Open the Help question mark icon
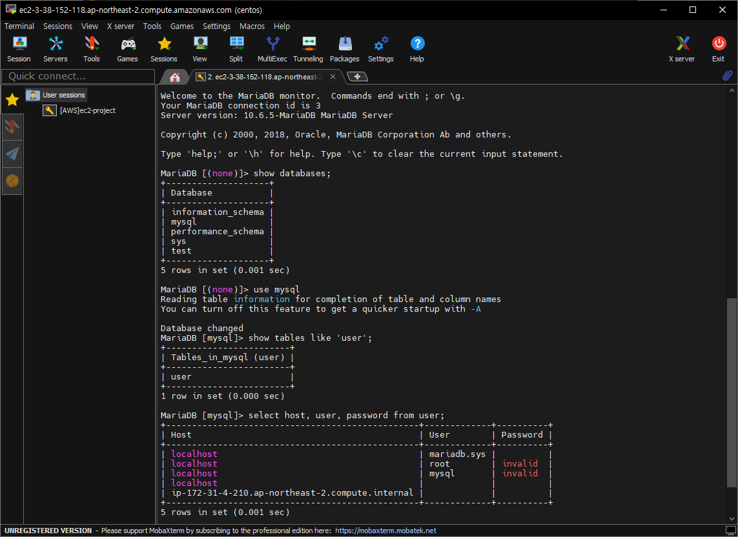This screenshot has height=537, width=738. (417, 49)
